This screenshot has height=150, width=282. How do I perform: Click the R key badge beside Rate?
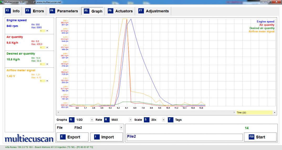107,120
